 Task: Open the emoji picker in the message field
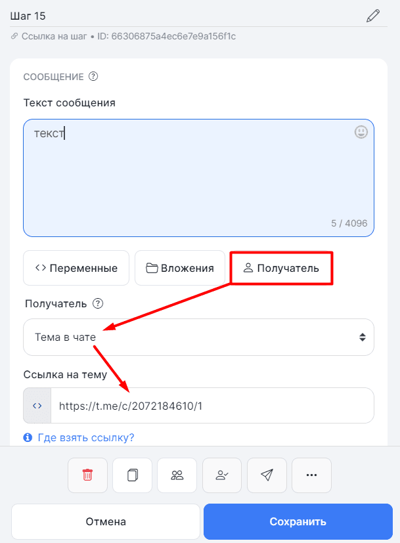[x=361, y=131]
